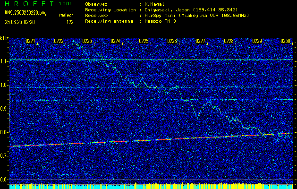Screen dimensions: 297x189
Task: Click the 0.9 kHz axis label
Action: 4,109
